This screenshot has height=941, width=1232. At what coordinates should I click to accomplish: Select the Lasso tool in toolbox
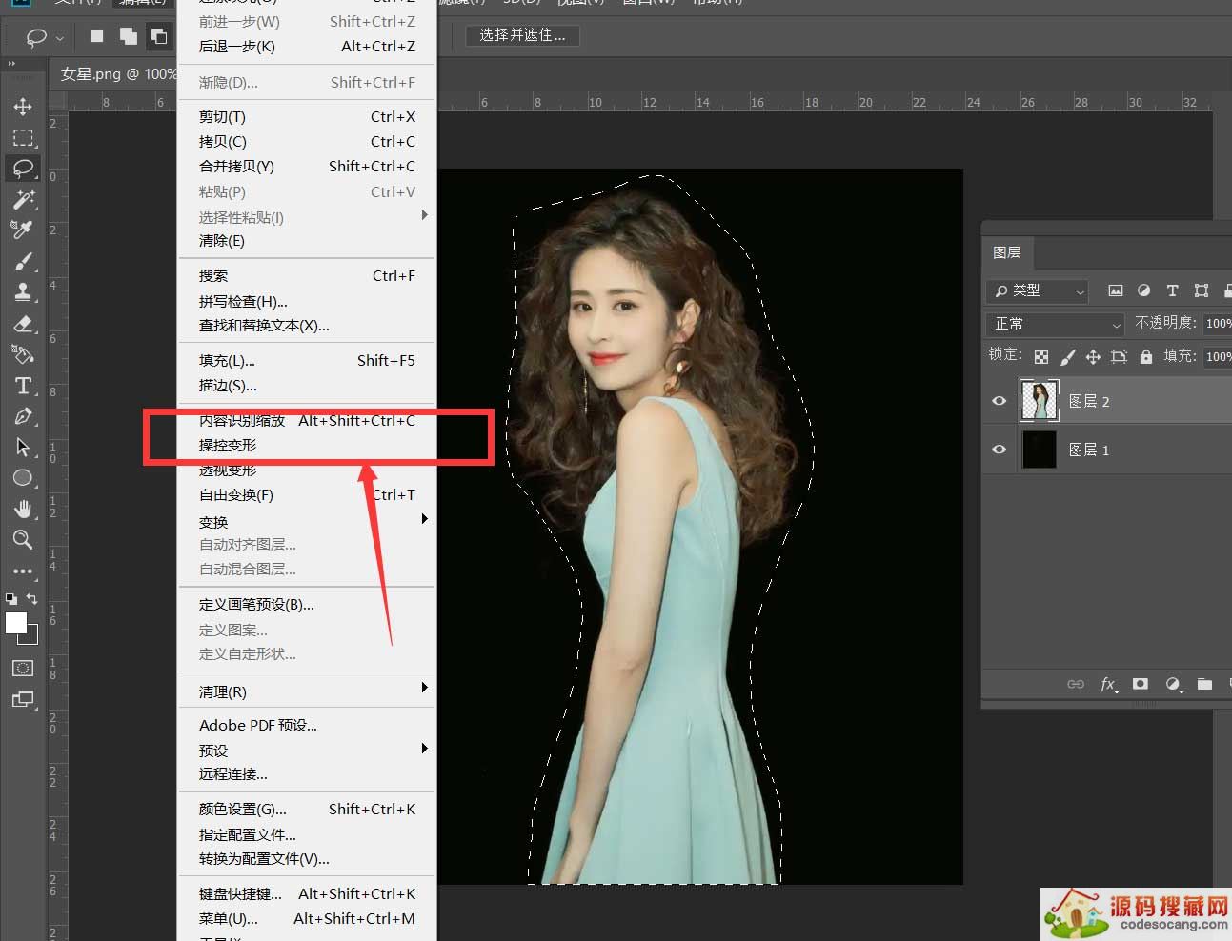tap(23, 169)
